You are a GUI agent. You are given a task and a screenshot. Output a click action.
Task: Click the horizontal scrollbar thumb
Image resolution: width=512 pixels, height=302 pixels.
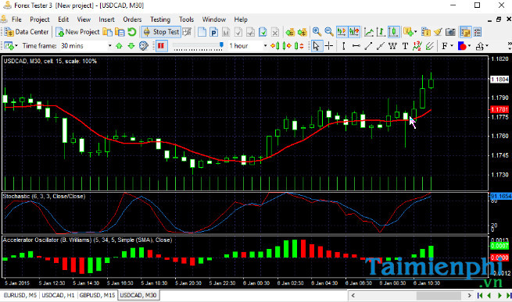click(x=439, y=296)
